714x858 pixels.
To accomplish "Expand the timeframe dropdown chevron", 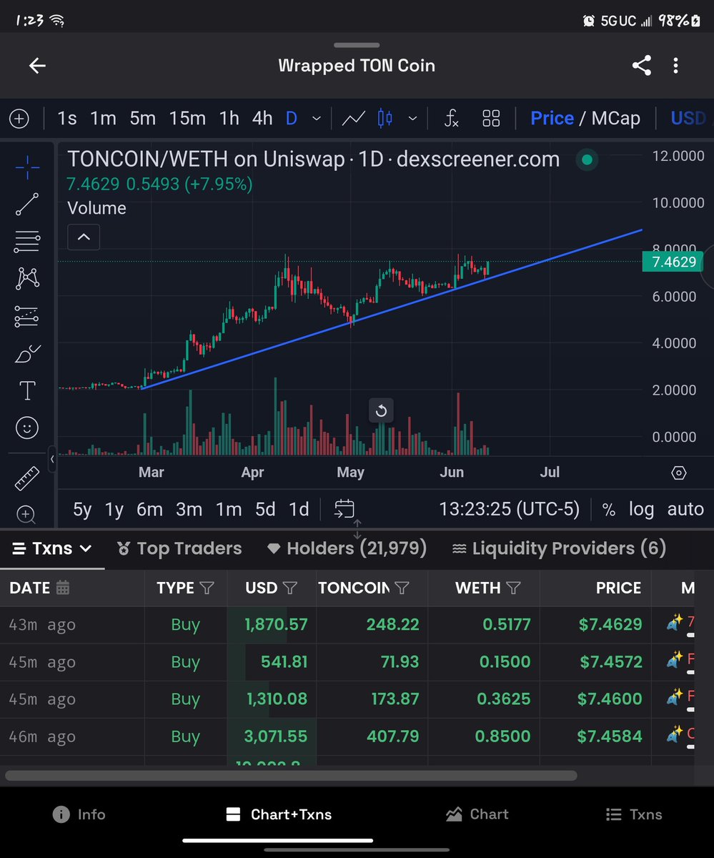I will point(317,119).
